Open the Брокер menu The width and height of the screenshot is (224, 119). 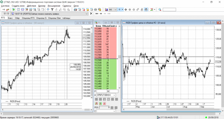coord(42,6)
